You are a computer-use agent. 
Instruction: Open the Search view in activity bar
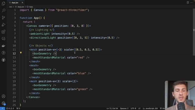tap(3, 10)
